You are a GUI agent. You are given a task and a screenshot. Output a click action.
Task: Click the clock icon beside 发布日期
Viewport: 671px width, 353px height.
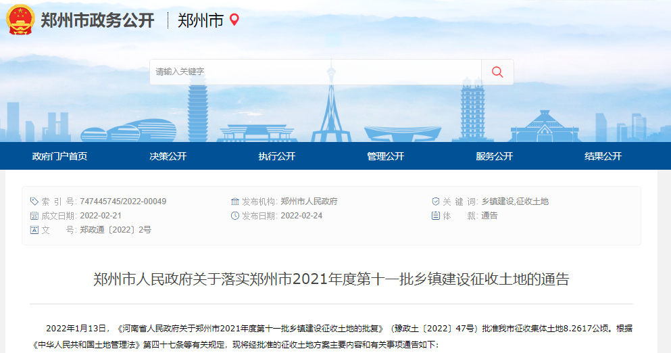pos(235,216)
